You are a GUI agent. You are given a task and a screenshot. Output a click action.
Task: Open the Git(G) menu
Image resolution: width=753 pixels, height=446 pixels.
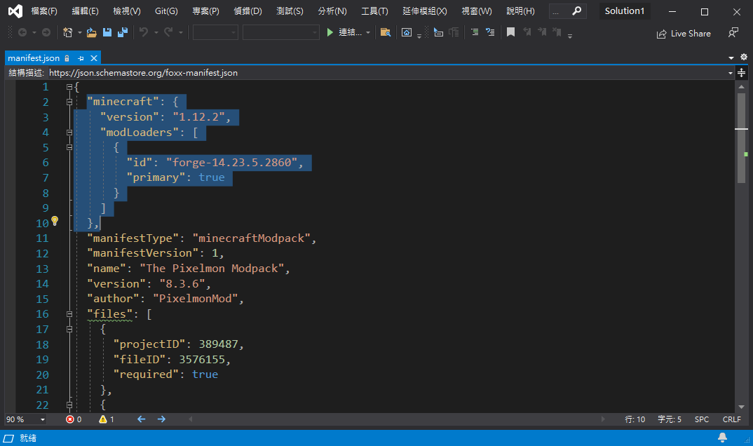point(166,11)
